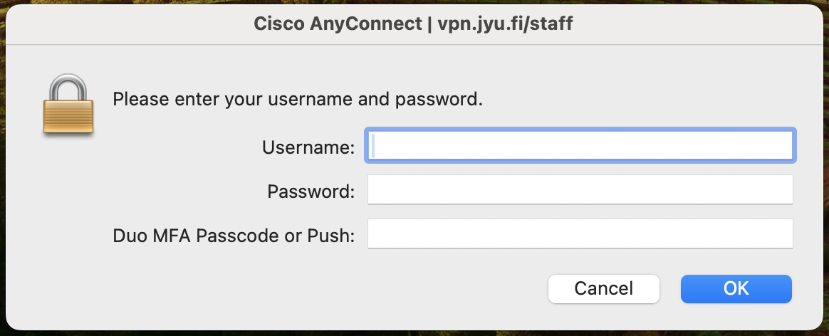Click the blinking cursor in the Username box
Viewport: 829px width, 336px height.
point(374,147)
